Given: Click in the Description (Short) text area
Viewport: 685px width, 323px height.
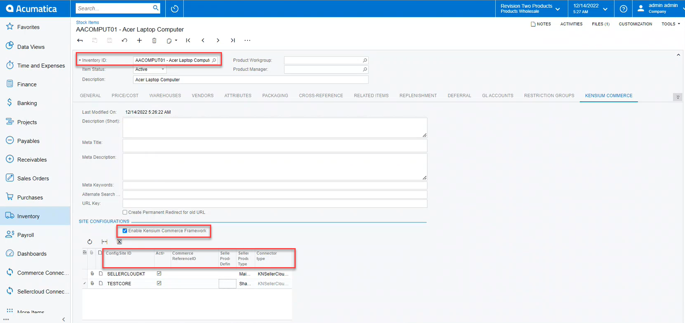Looking at the screenshot, I should (275, 128).
